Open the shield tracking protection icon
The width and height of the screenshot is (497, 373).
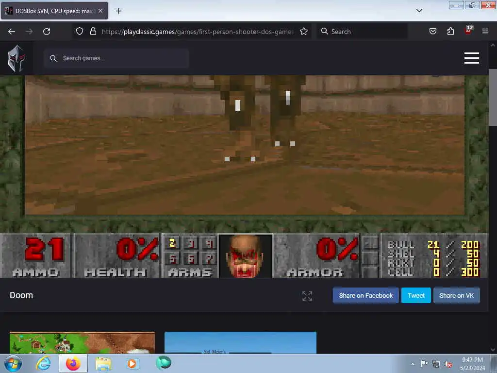pyautogui.click(x=80, y=31)
